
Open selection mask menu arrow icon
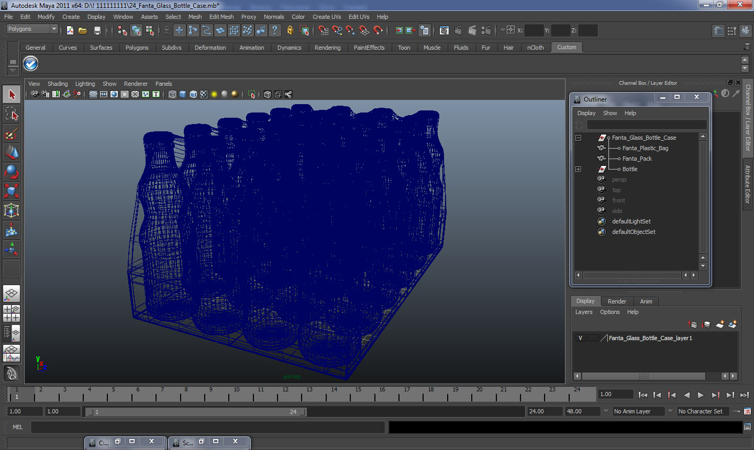pos(167,30)
